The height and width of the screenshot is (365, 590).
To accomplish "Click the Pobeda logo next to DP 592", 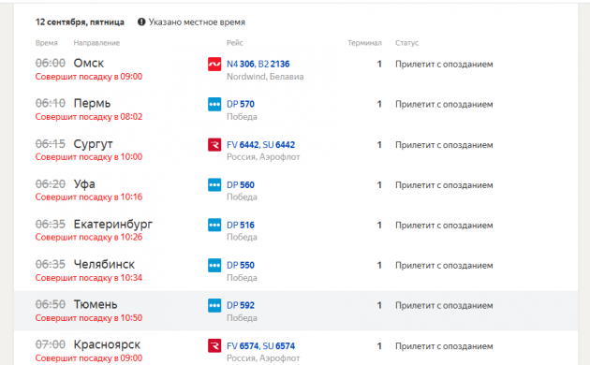I will click(x=214, y=306).
